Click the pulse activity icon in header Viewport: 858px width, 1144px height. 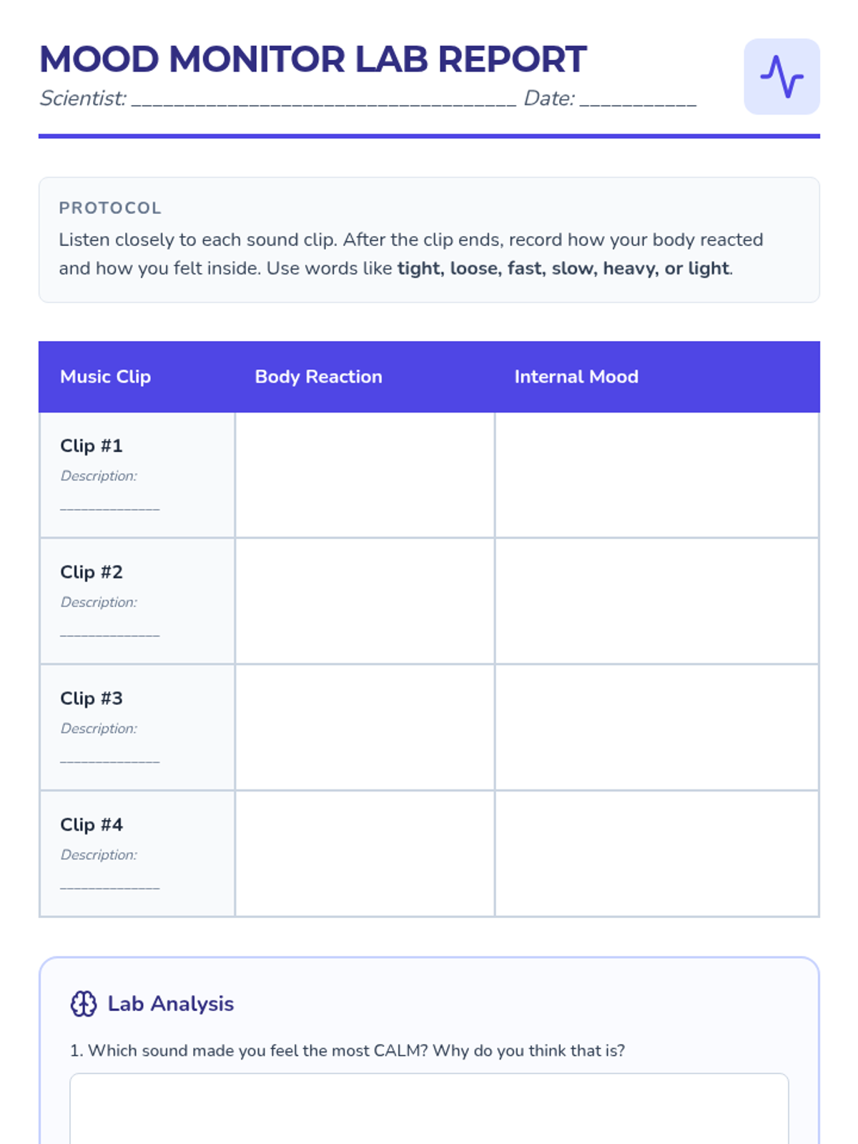tap(781, 77)
